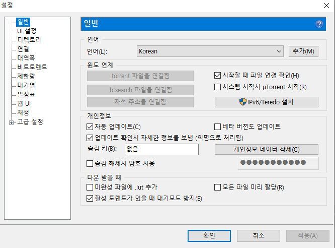Screen dimensions: 335x248
Task: Click the masked password field
Action: pyautogui.click(x=278, y=163)
